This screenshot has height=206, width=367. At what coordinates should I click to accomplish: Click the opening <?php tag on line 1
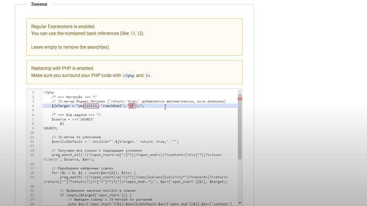point(49,92)
